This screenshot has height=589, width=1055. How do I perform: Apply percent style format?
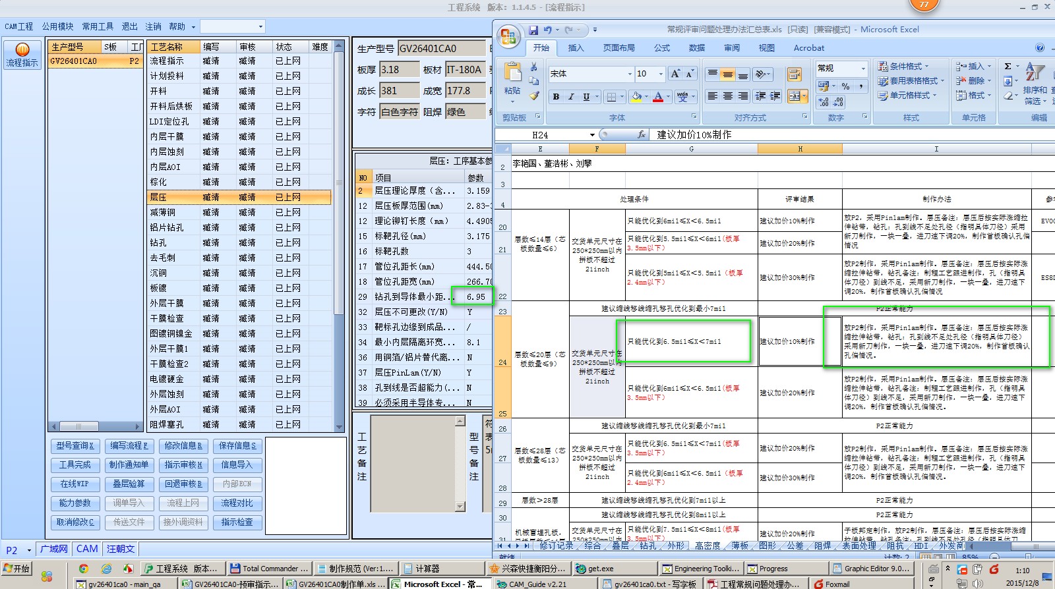click(x=845, y=86)
